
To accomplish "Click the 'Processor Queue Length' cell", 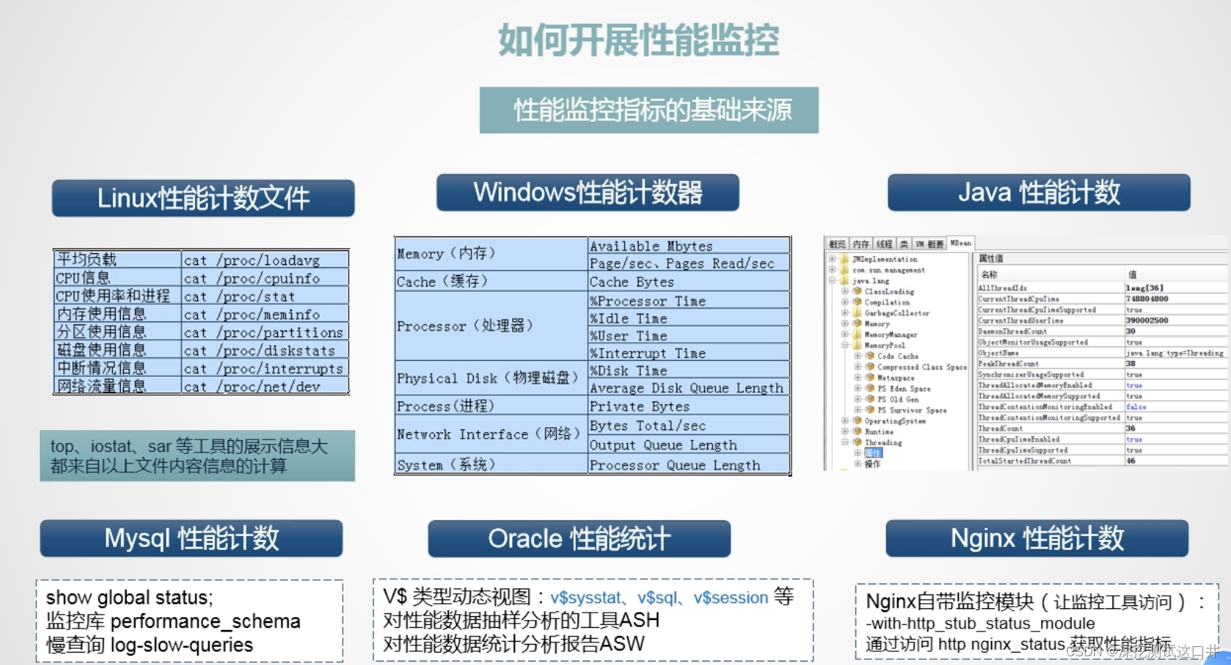I will 689,465.
